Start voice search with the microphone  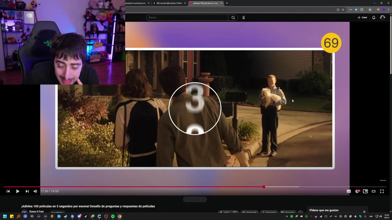[x=243, y=17]
